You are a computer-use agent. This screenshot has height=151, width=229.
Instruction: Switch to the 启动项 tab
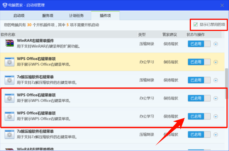19,16
